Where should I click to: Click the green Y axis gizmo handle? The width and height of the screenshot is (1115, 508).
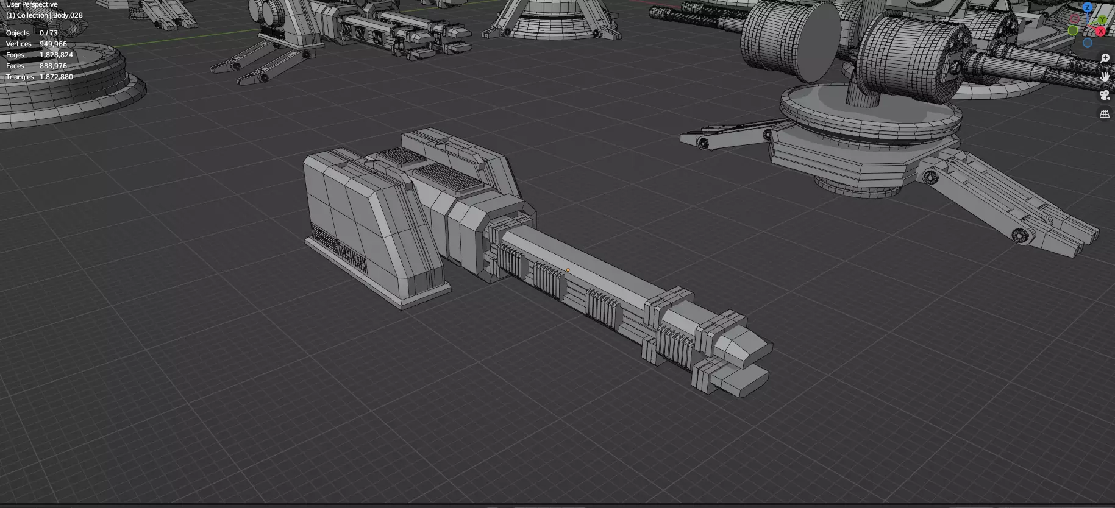point(1102,19)
